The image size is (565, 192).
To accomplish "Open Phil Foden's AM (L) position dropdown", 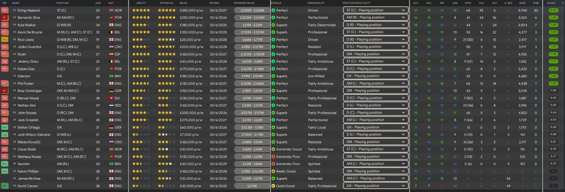I will [x=375, y=83].
